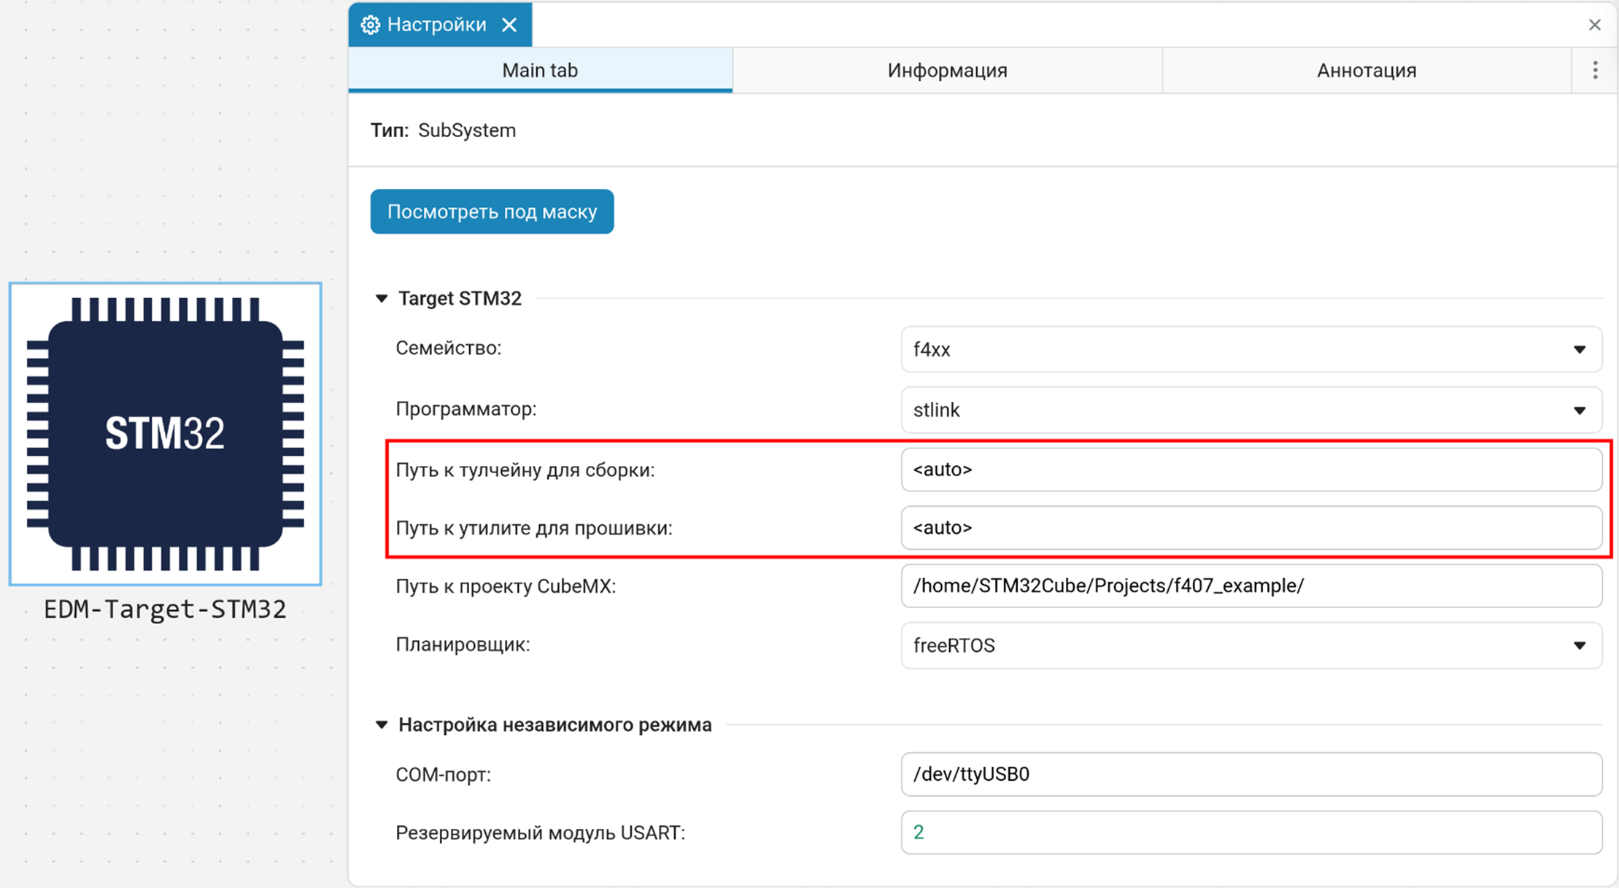This screenshot has height=888, width=1619.
Task: Open the Планировщик dropdown arrow
Action: 1580,645
